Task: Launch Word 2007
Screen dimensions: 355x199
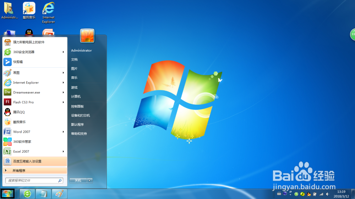Action: click(x=35, y=132)
